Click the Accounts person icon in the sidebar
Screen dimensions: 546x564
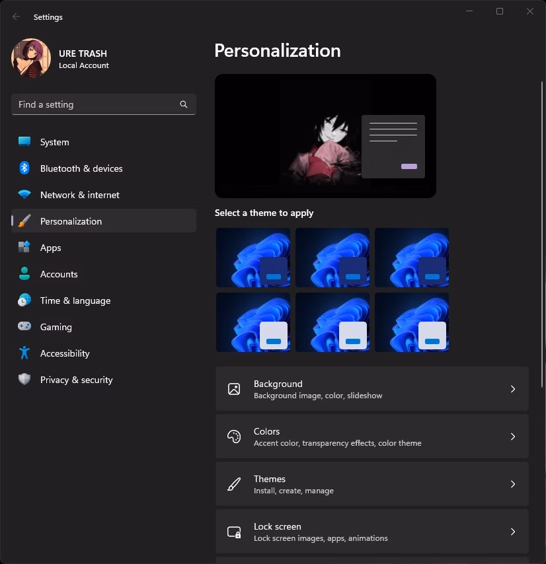[24, 273]
